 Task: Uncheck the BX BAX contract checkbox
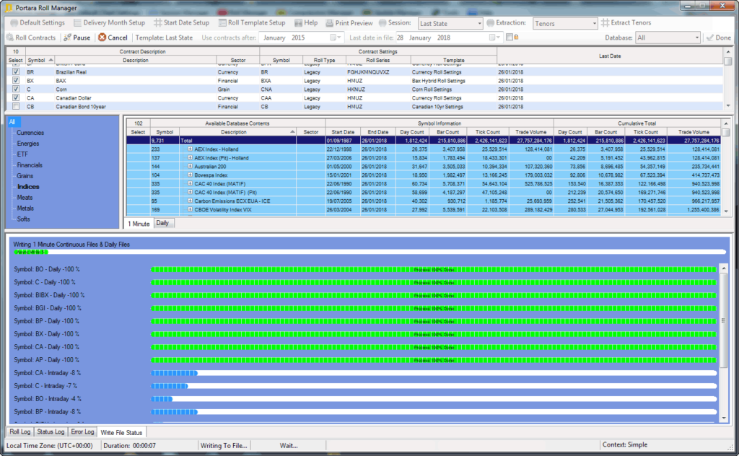[x=16, y=81]
